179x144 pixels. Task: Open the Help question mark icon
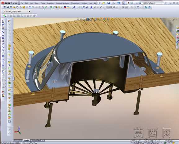pos(166,3)
